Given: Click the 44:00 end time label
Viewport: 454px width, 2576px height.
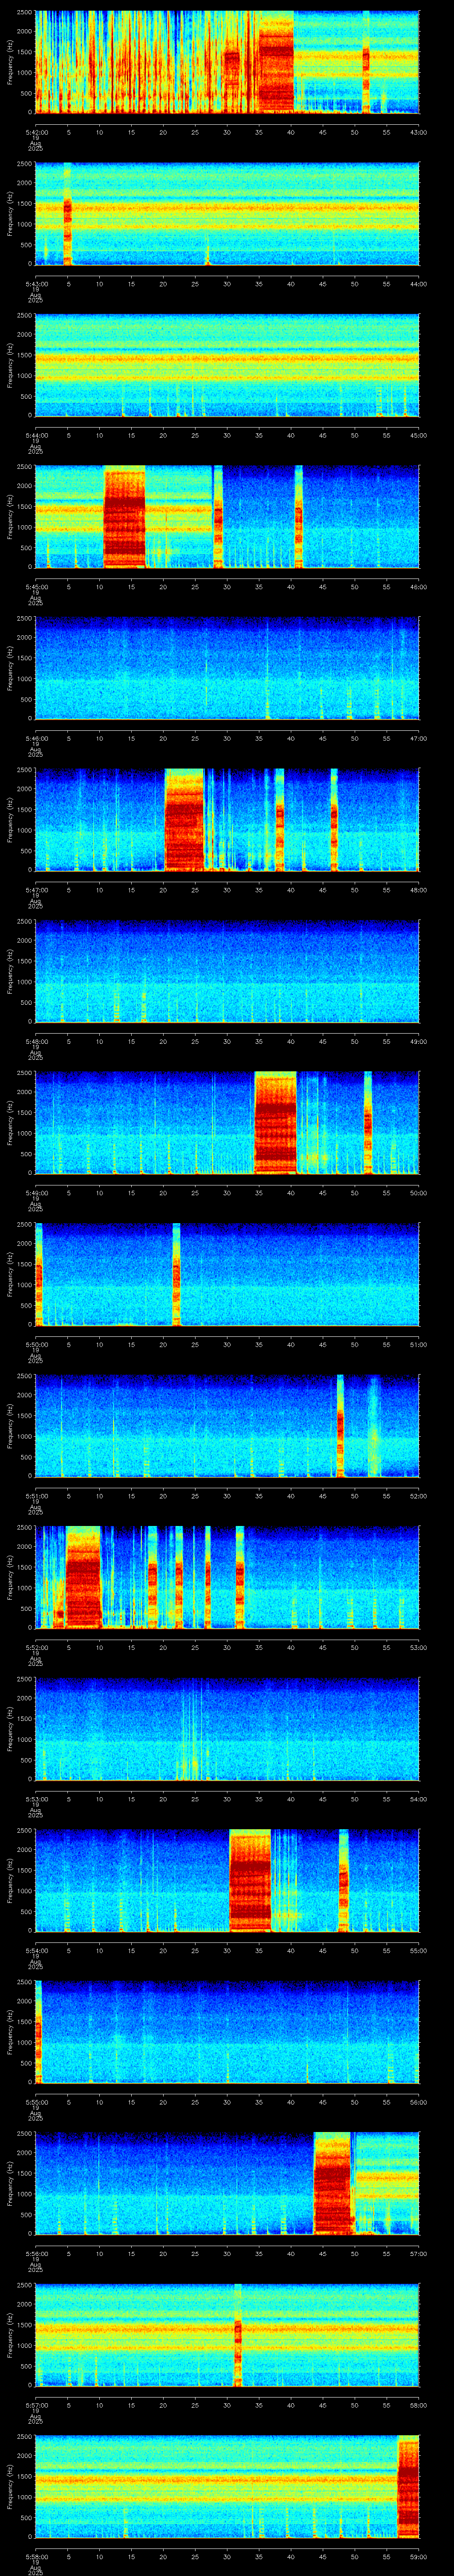Looking at the screenshot, I should (418, 284).
